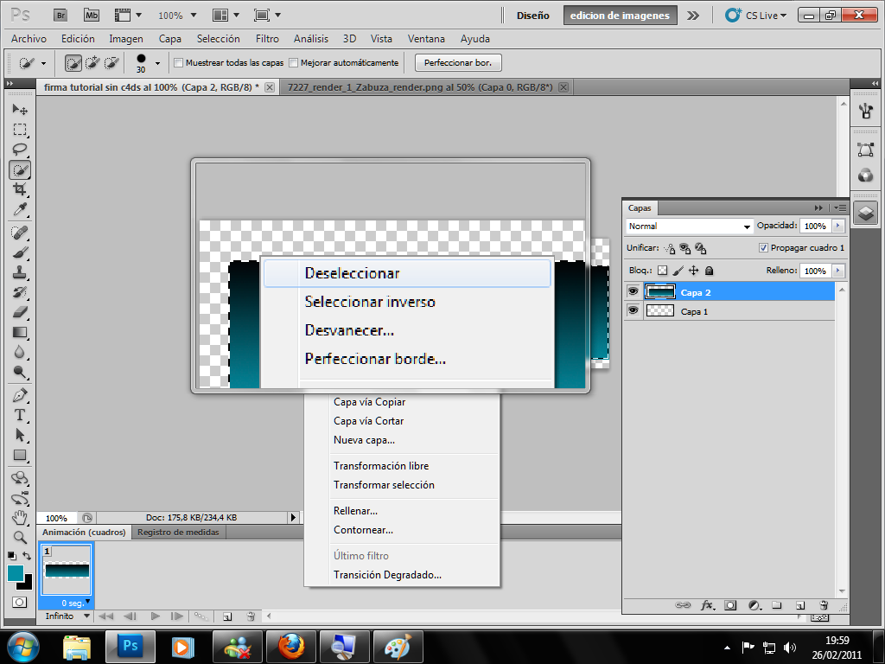Select the Hand tool
885x664 pixels.
(x=20, y=517)
